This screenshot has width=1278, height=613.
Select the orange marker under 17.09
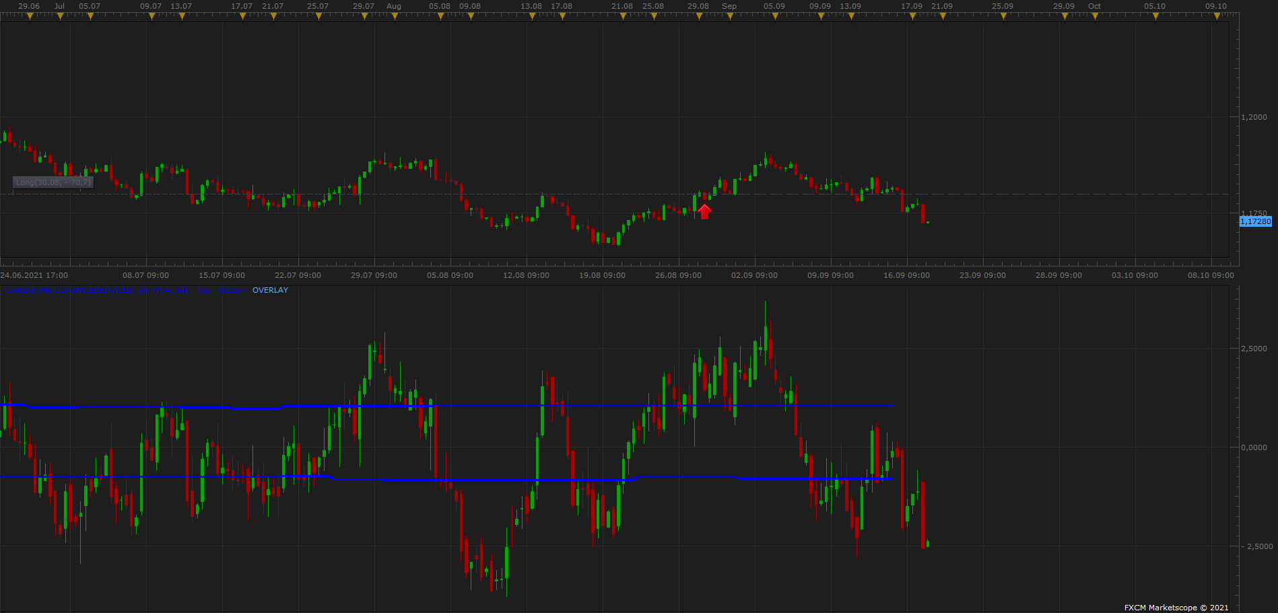click(912, 17)
